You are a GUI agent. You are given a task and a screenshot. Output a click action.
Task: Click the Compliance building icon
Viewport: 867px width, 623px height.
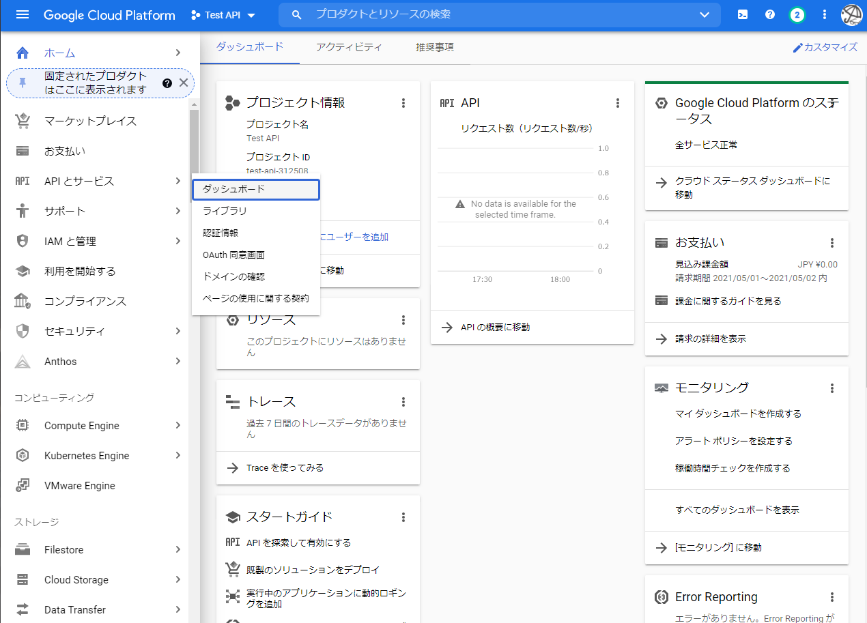point(23,302)
